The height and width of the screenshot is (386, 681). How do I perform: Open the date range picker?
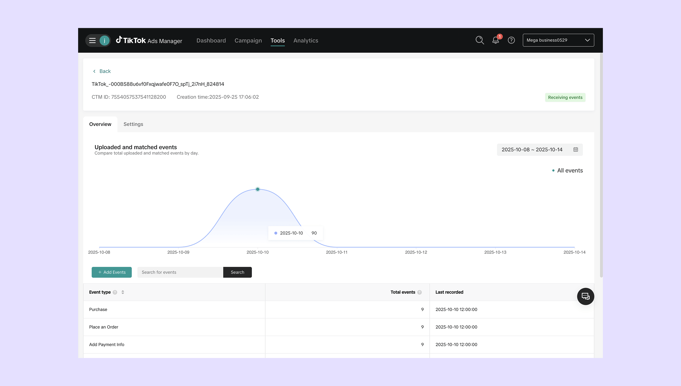click(x=539, y=150)
